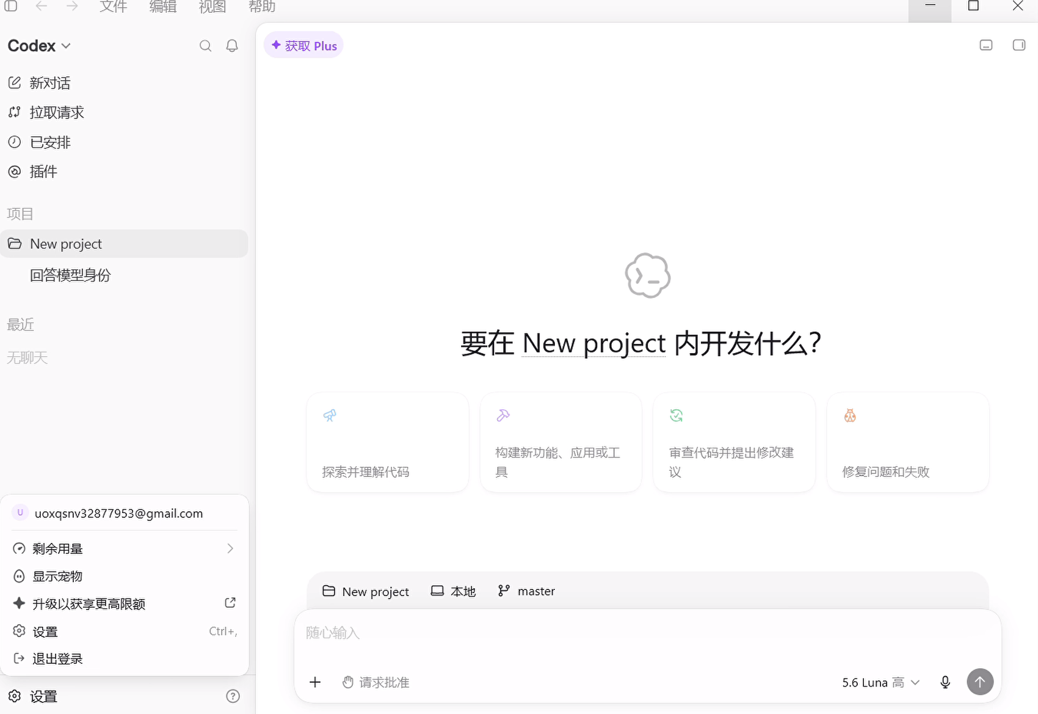Open the 修复问题和失败 suggestion card
Screen dimensions: 1038x714
[908, 442]
